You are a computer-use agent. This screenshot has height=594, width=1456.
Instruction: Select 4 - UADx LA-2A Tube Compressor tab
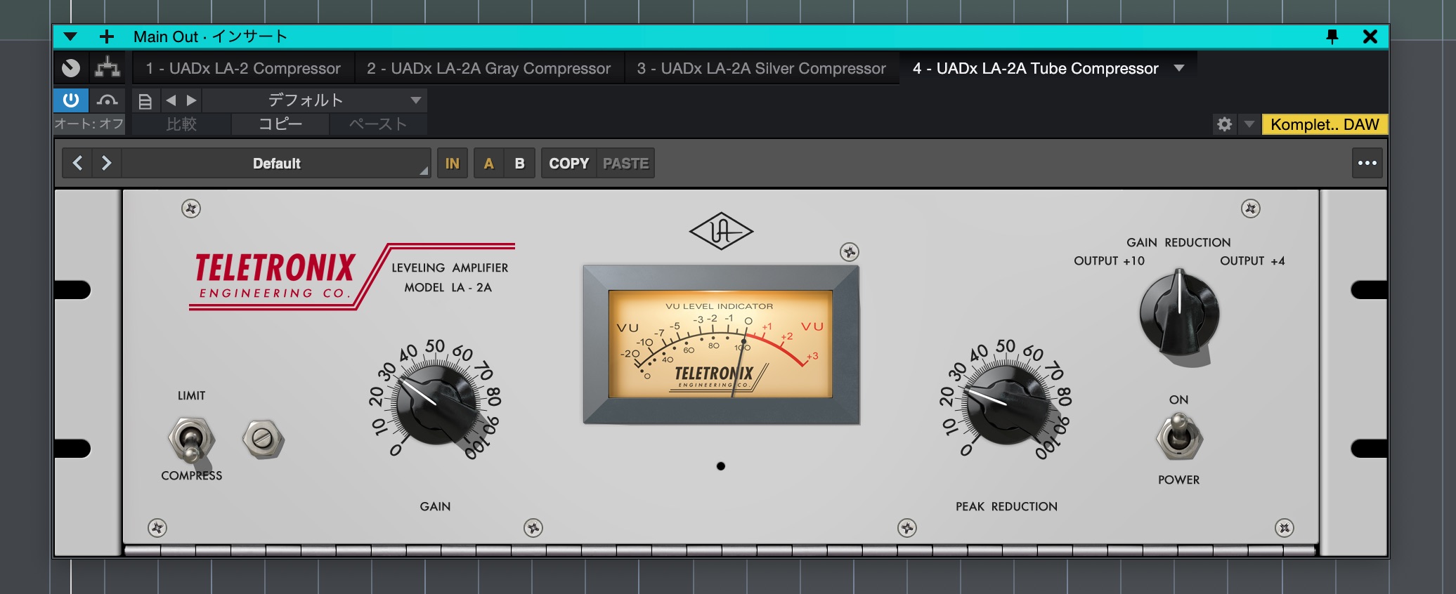pyautogui.click(x=1035, y=68)
